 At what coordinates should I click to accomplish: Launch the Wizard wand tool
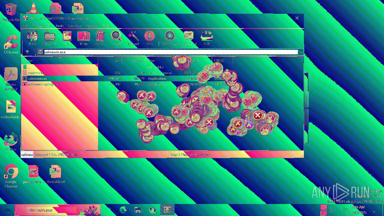coord(133,38)
